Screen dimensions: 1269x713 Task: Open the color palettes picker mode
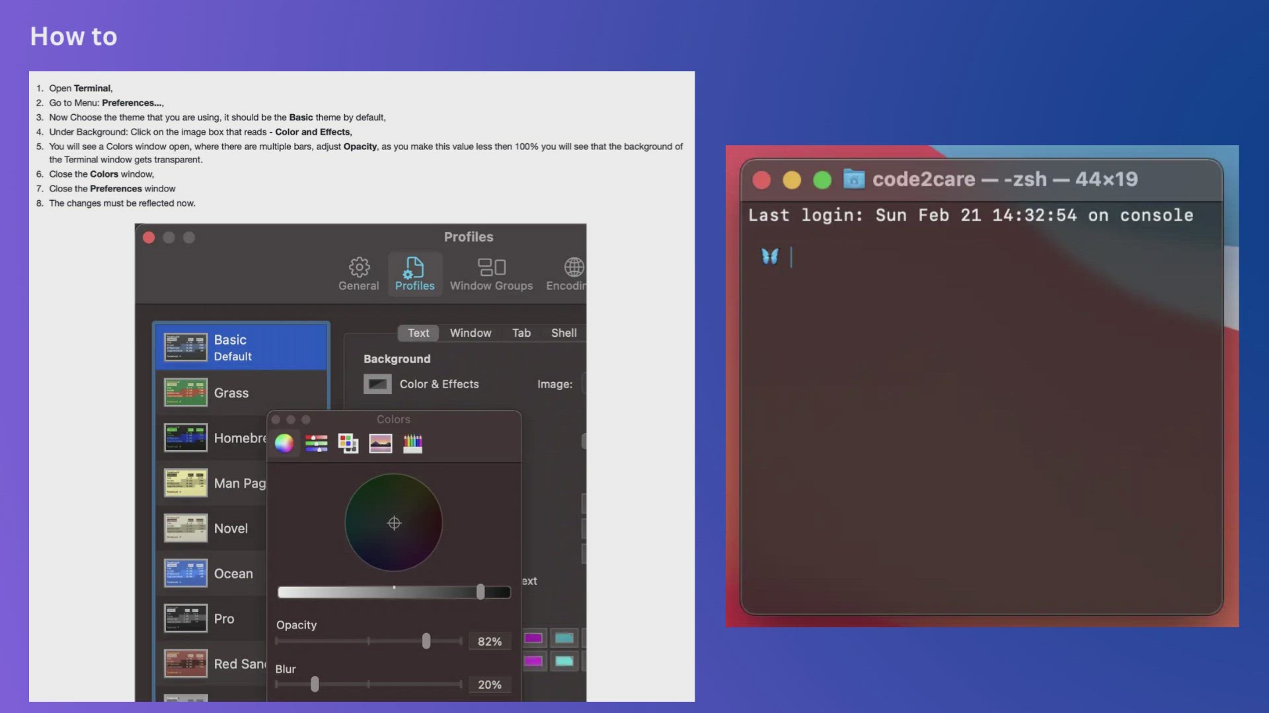[x=348, y=444]
